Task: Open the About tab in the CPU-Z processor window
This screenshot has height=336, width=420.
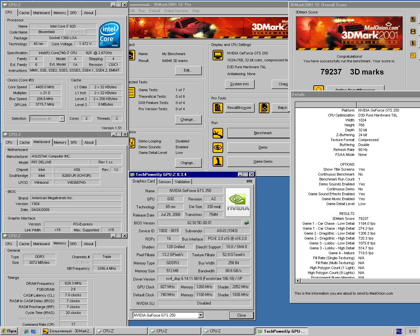Action: [x=89, y=13]
